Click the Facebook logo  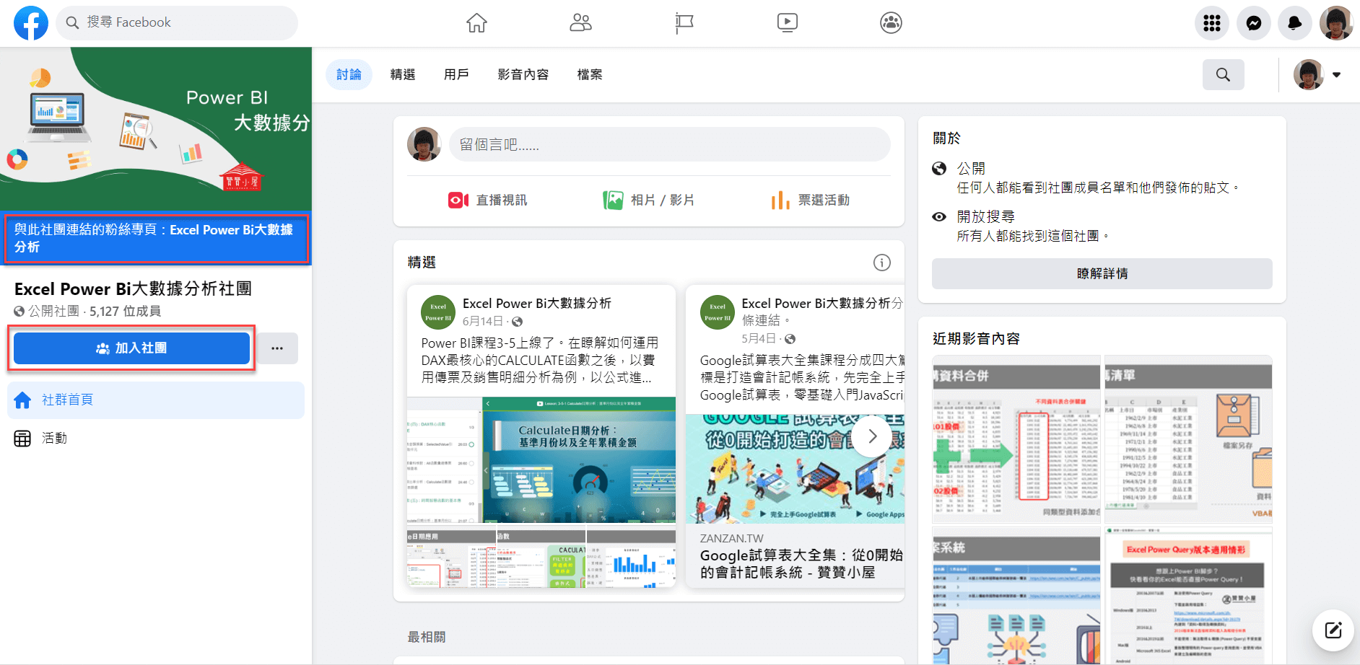(x=31, y=23)
